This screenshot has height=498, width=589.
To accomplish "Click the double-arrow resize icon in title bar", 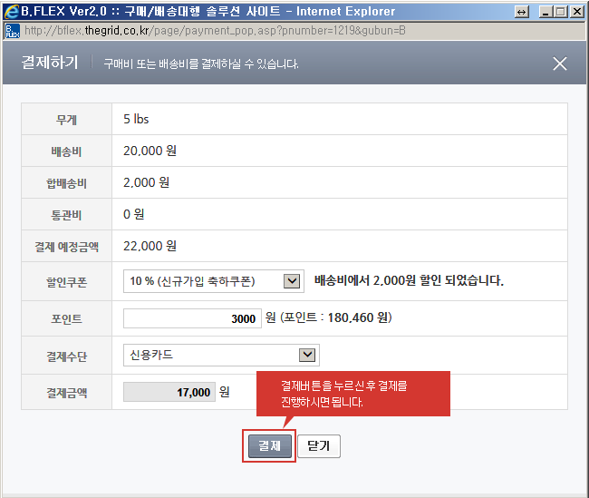I will pyautogui.click(x=521, y=12).
